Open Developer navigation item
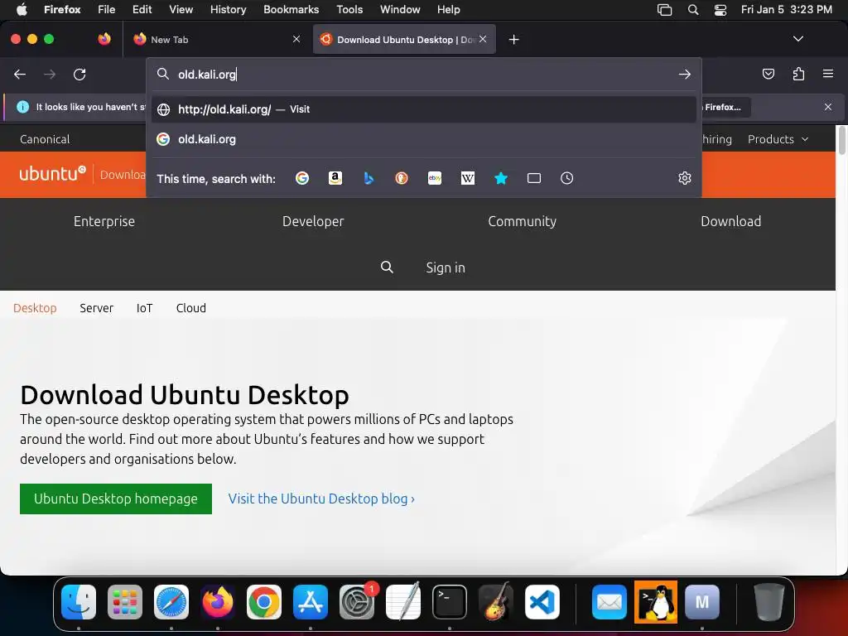The width and height of the screenshot is (848, 636). pyautogui.click(x=313, y=221)
